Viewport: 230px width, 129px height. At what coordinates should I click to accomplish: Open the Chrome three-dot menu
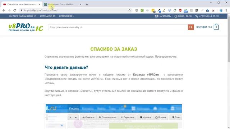point(227,10)
